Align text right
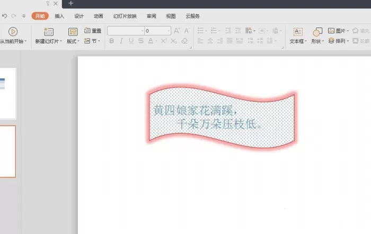The width and height of the screenshot is (371, 234). pyautogui.click(x=220, y=41)
